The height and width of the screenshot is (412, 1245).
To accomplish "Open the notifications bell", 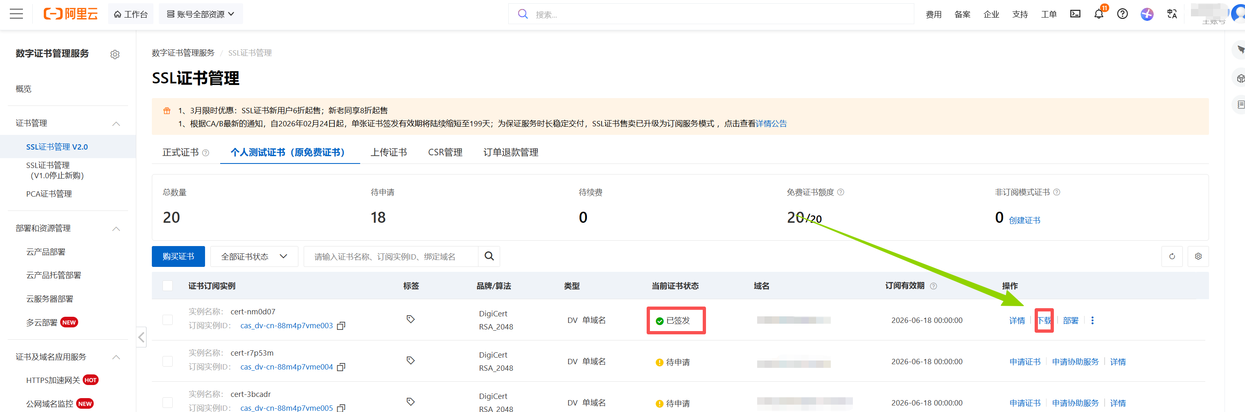I will click(x=1098, y=14).
